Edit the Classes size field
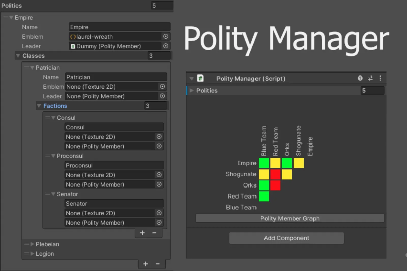Image resolution: width=407 pixels, height=271 pixels. [159, 56]
